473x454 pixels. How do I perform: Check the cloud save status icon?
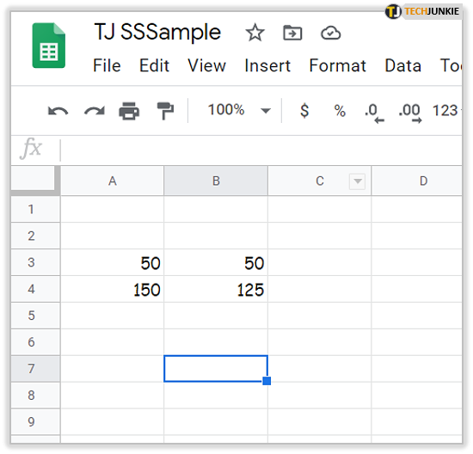330,33
